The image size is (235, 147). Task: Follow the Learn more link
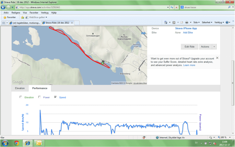click(x=189, y=65)
